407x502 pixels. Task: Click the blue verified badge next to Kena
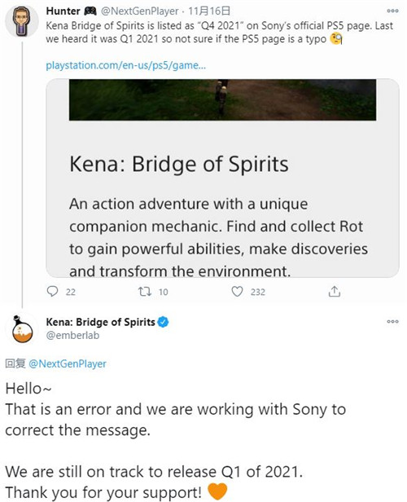click(163, 322)
